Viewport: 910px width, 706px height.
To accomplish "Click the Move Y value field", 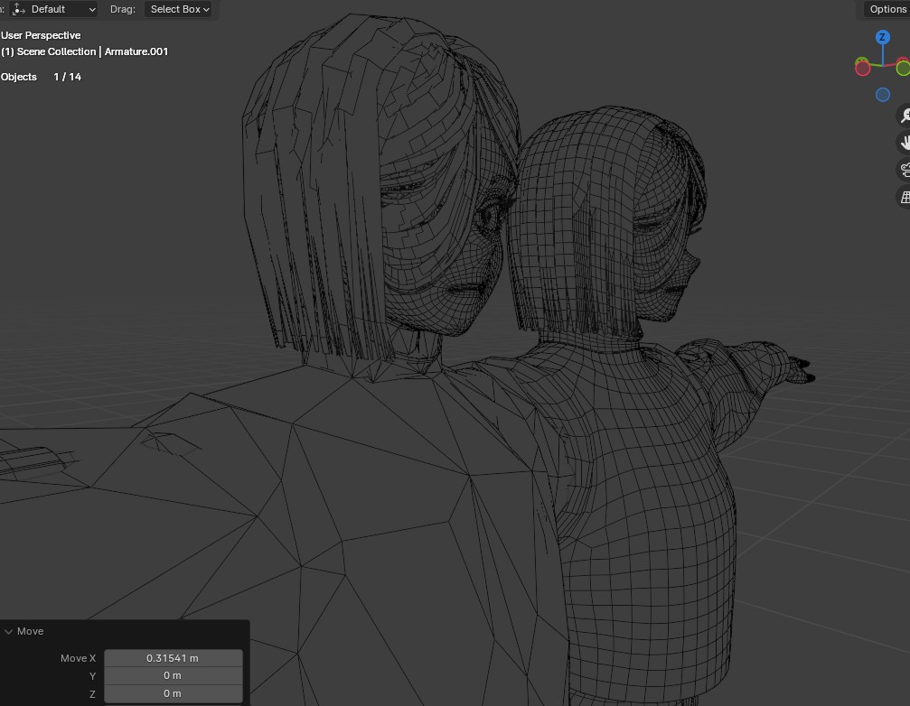I will point(174,675).
